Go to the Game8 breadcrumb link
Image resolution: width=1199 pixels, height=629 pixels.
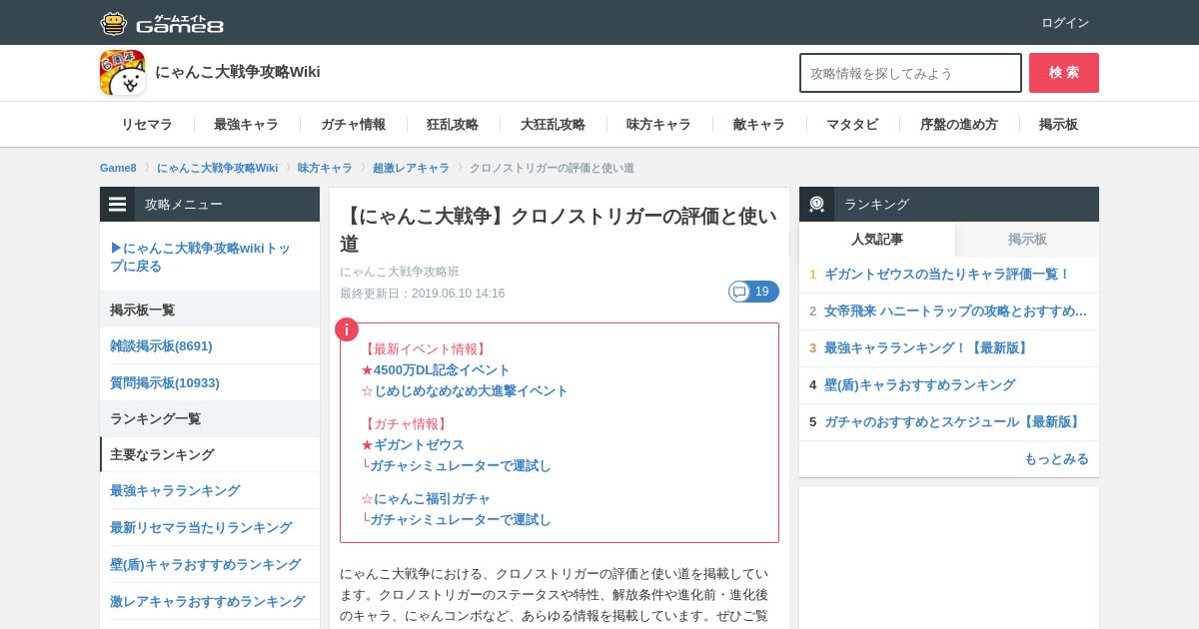[118, 168]
